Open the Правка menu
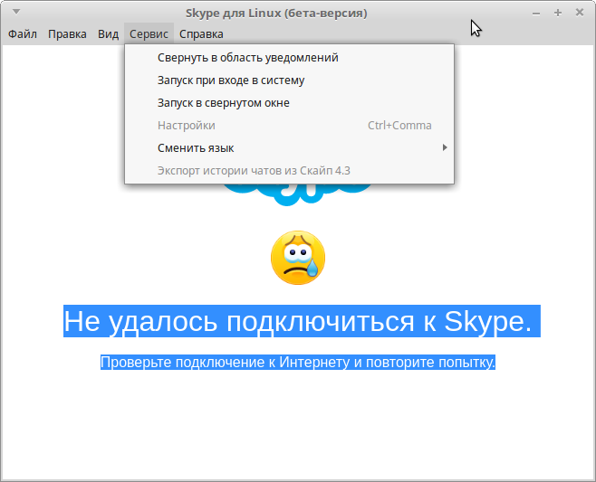Viewport: 596px width, 482px height. [x=67, y=33]
